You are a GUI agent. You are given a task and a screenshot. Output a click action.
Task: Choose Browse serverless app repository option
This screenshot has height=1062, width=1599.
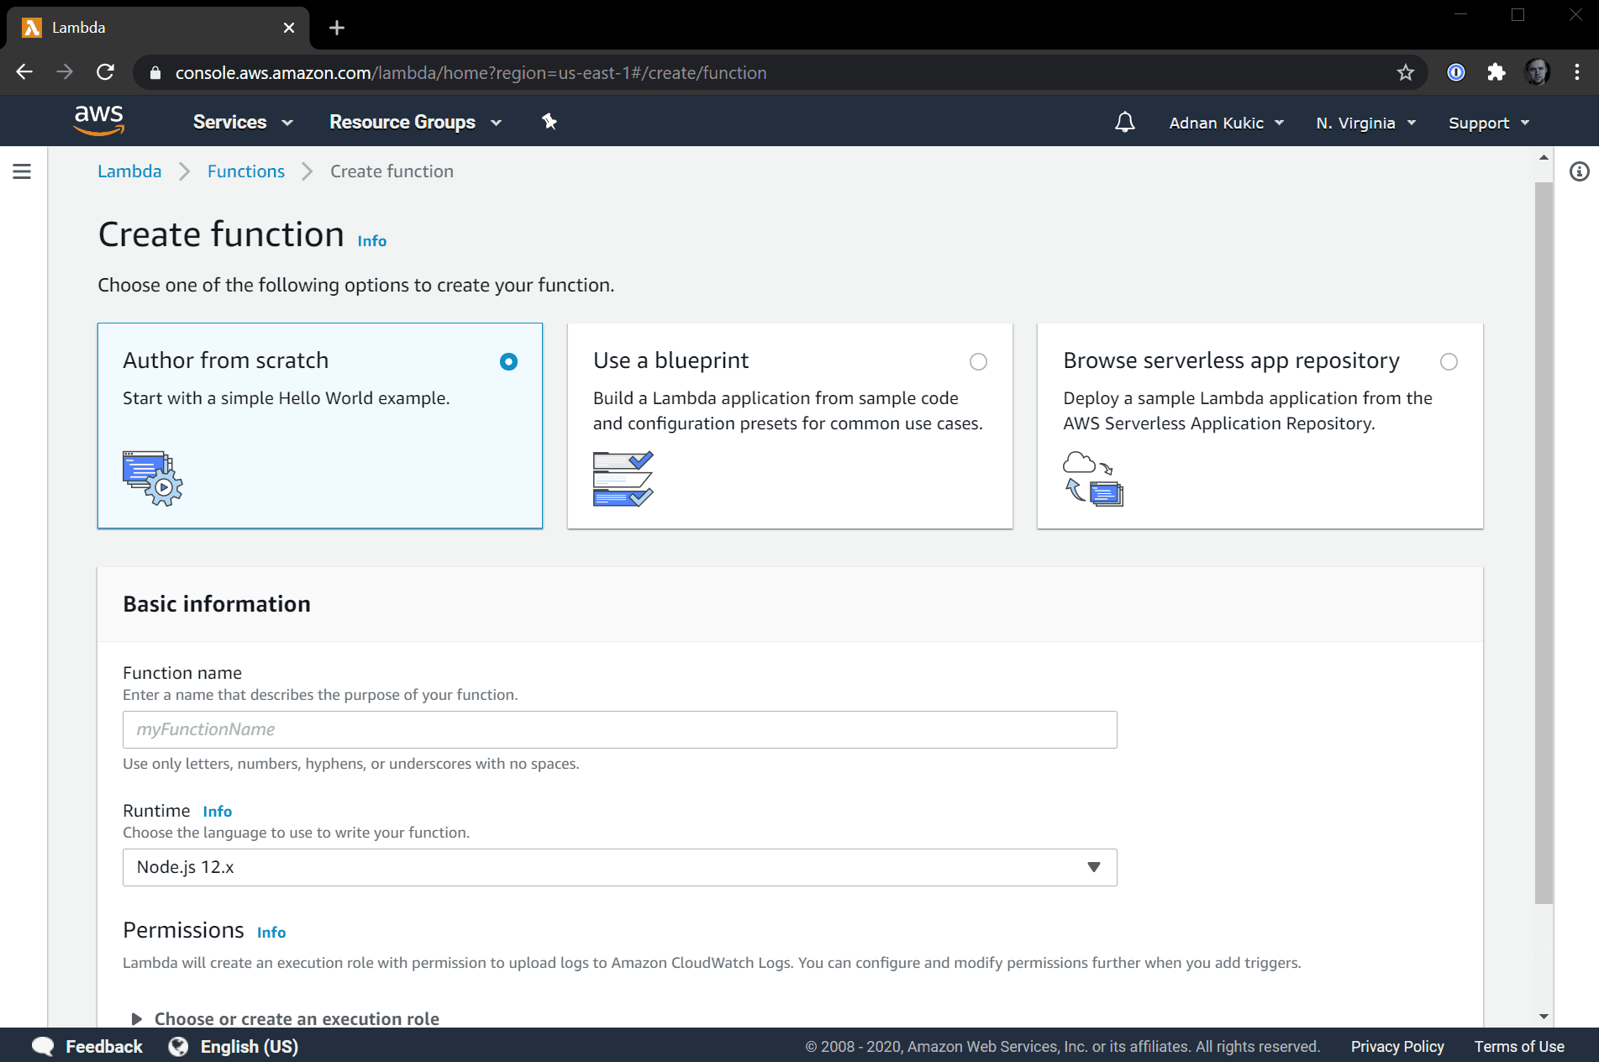point(1448,362)
